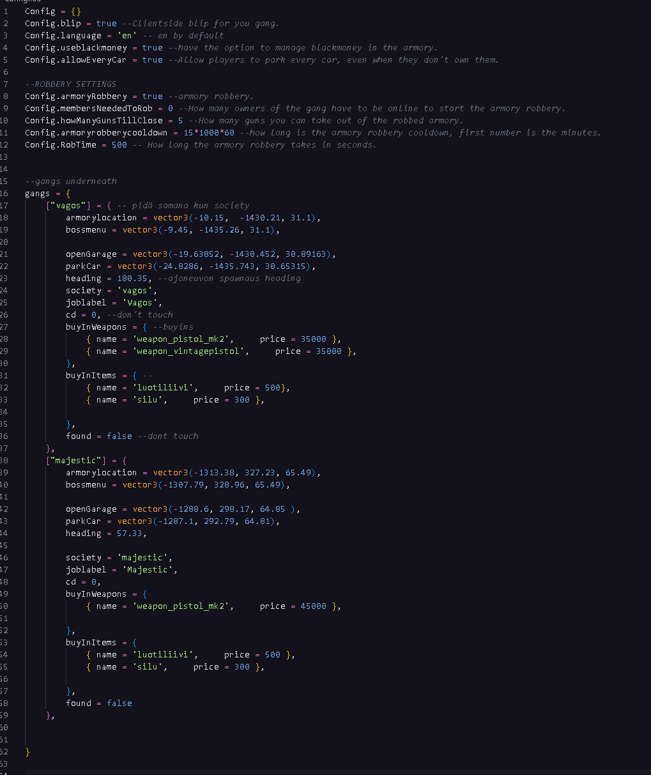Viewport: 651px width, 775px height.
Task: Click line number 1 in the gutter
Action: [x=5, y=12]
